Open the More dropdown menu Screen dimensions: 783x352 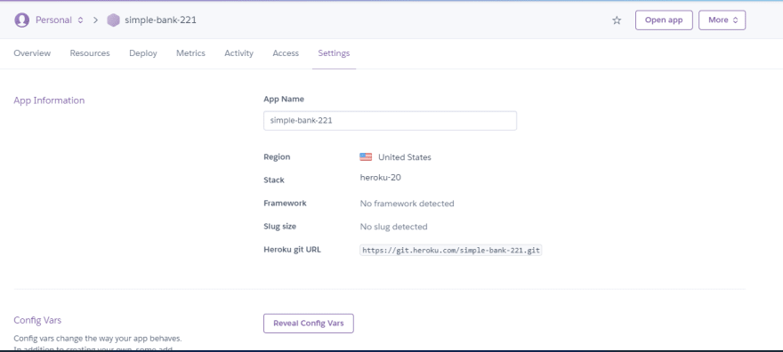tap(722, 20)
